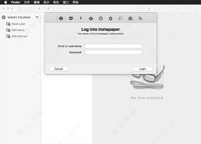Select the Fever sunburst-circle service icon
The width and height of the screenshot is (201, 144).
(100, 18)
